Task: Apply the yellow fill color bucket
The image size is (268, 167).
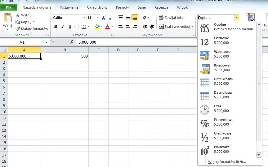Action: [x=97, y=27]
